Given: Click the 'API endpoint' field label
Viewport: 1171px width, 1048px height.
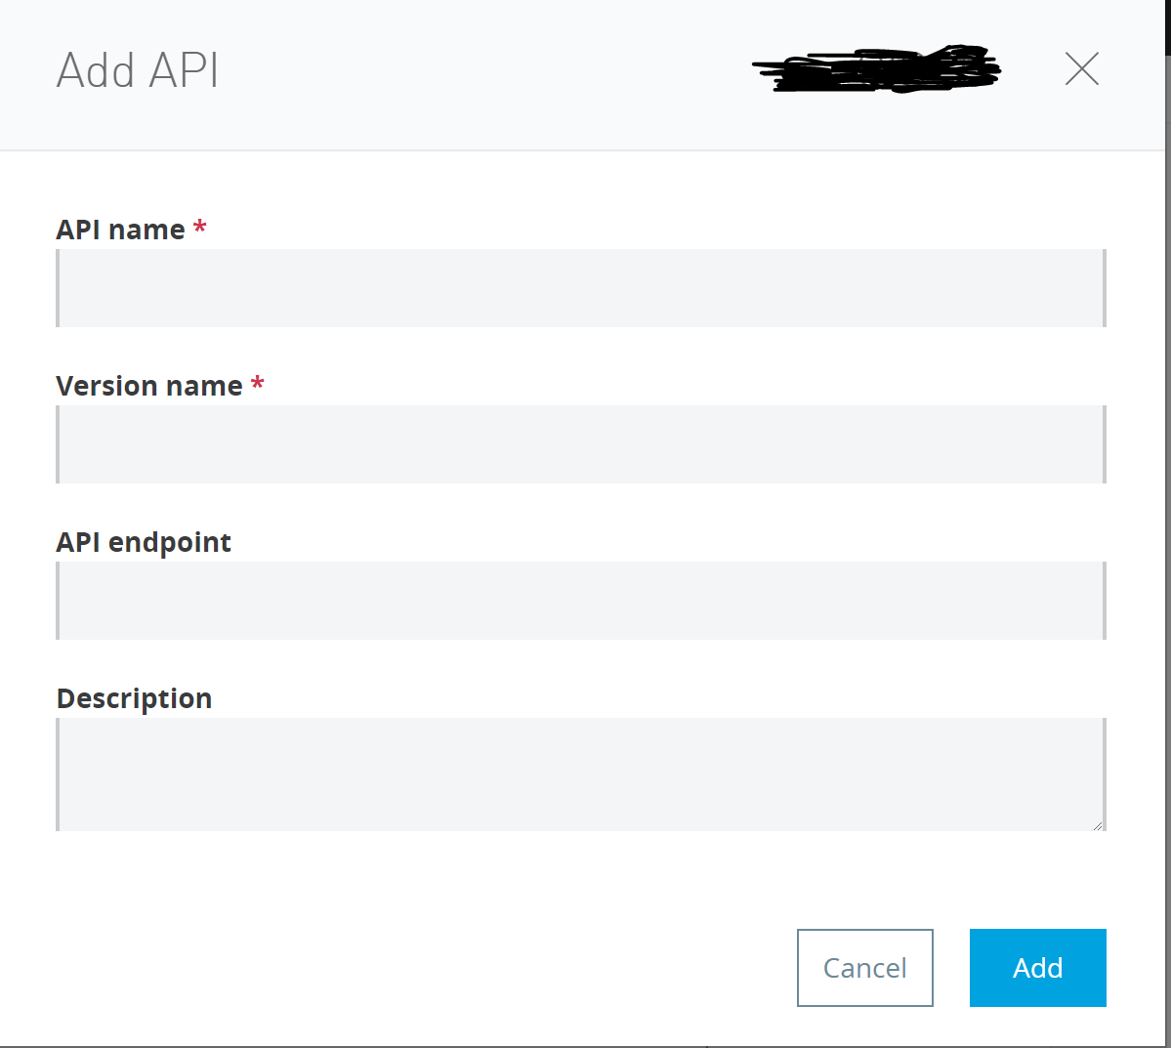Looking at the screenshot, I should pos(144,542).
